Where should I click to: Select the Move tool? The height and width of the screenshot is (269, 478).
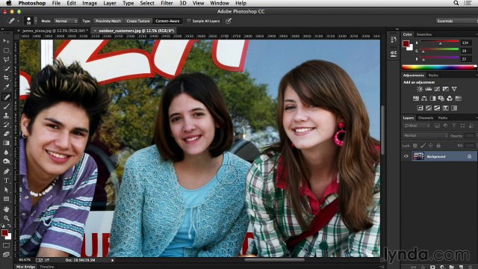6,41
